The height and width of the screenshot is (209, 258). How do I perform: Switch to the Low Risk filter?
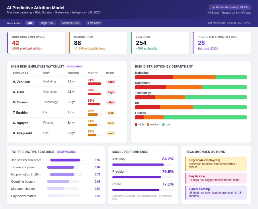94,23
